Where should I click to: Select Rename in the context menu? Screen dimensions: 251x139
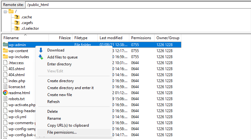54,118
